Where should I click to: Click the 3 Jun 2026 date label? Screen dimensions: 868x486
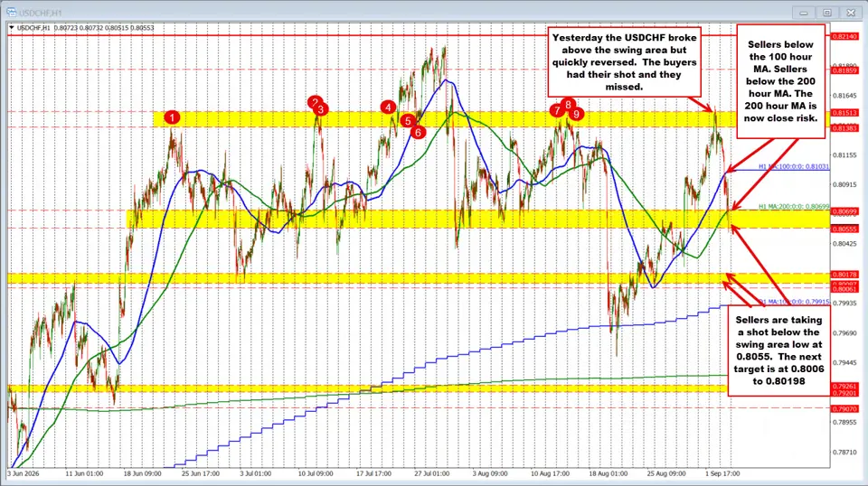24,474
